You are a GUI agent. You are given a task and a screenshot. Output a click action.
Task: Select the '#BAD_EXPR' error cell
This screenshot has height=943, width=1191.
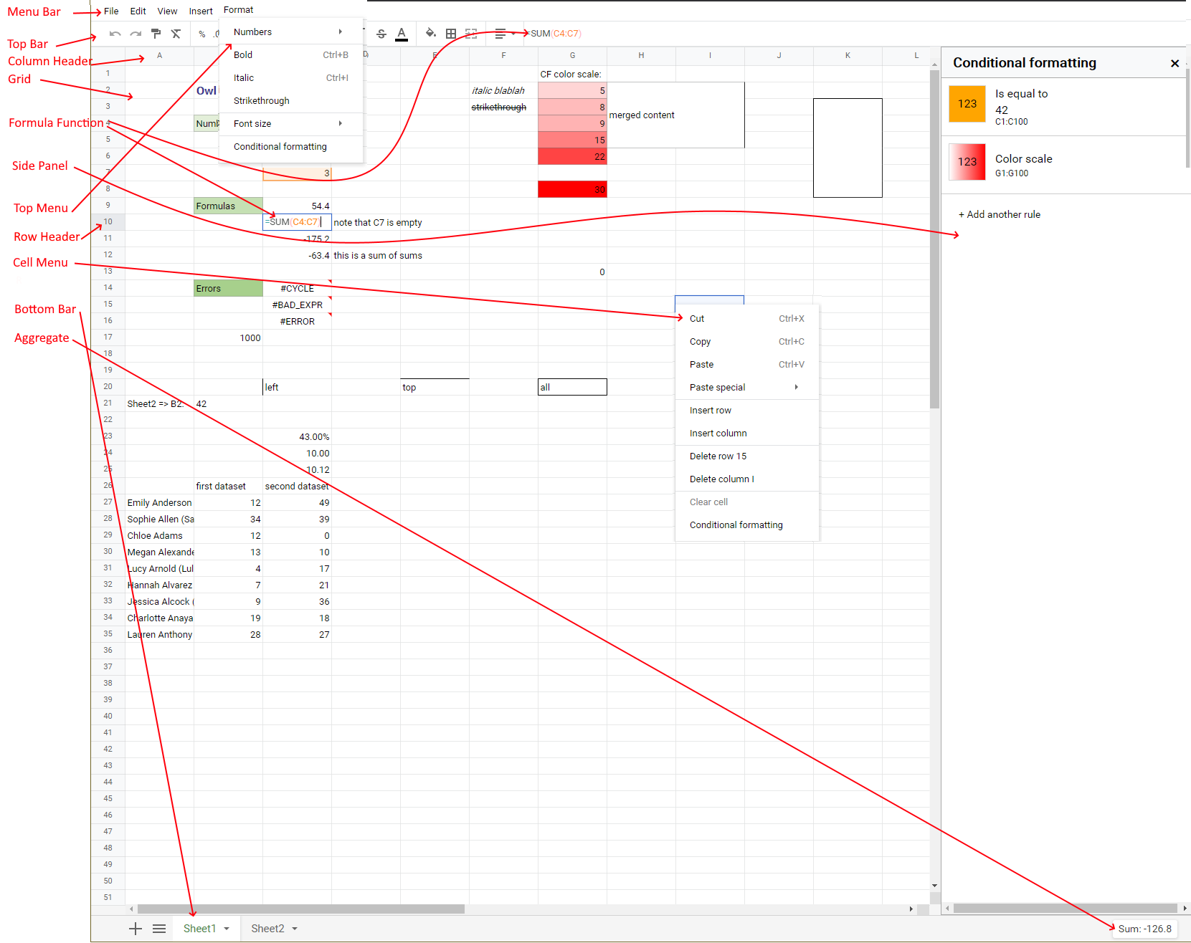(297, 305)
